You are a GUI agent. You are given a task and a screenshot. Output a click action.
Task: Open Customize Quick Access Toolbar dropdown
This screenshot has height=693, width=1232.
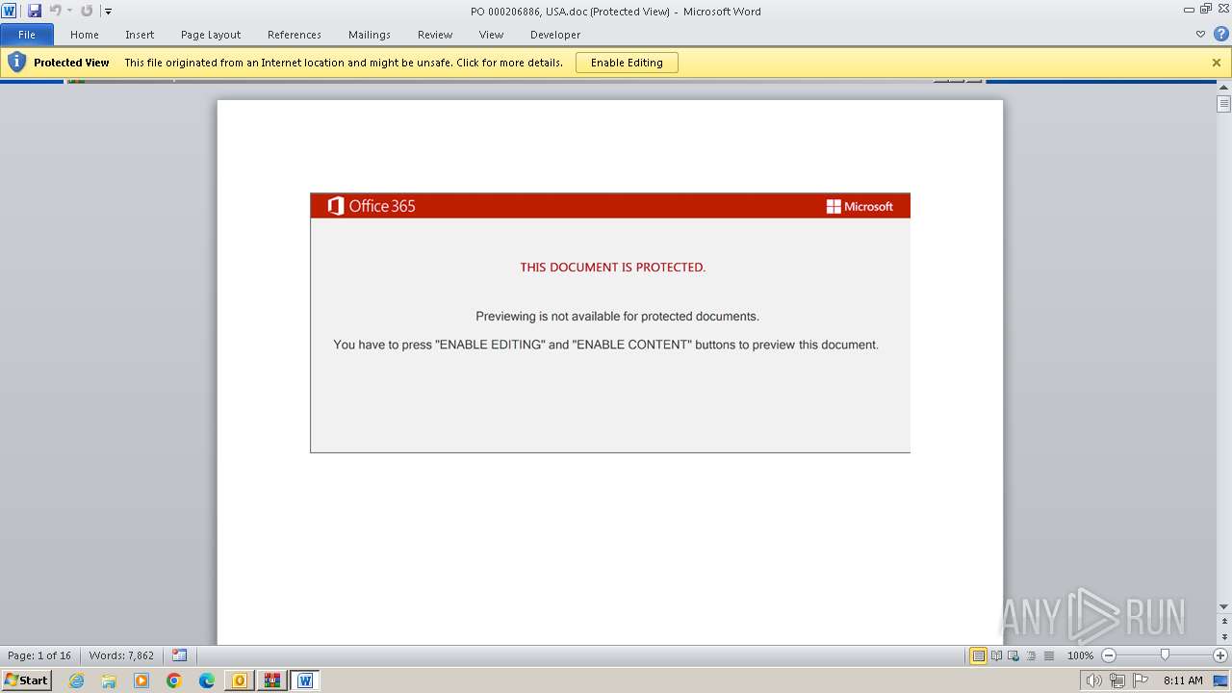pyautogui.click(x=108, y=12)
